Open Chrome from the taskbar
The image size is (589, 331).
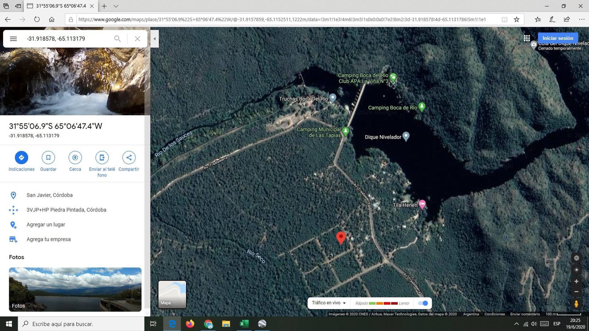pos(208,324)
